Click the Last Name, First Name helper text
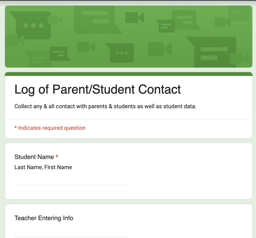The height and width of the screenshot is (238, 256). 43,167
